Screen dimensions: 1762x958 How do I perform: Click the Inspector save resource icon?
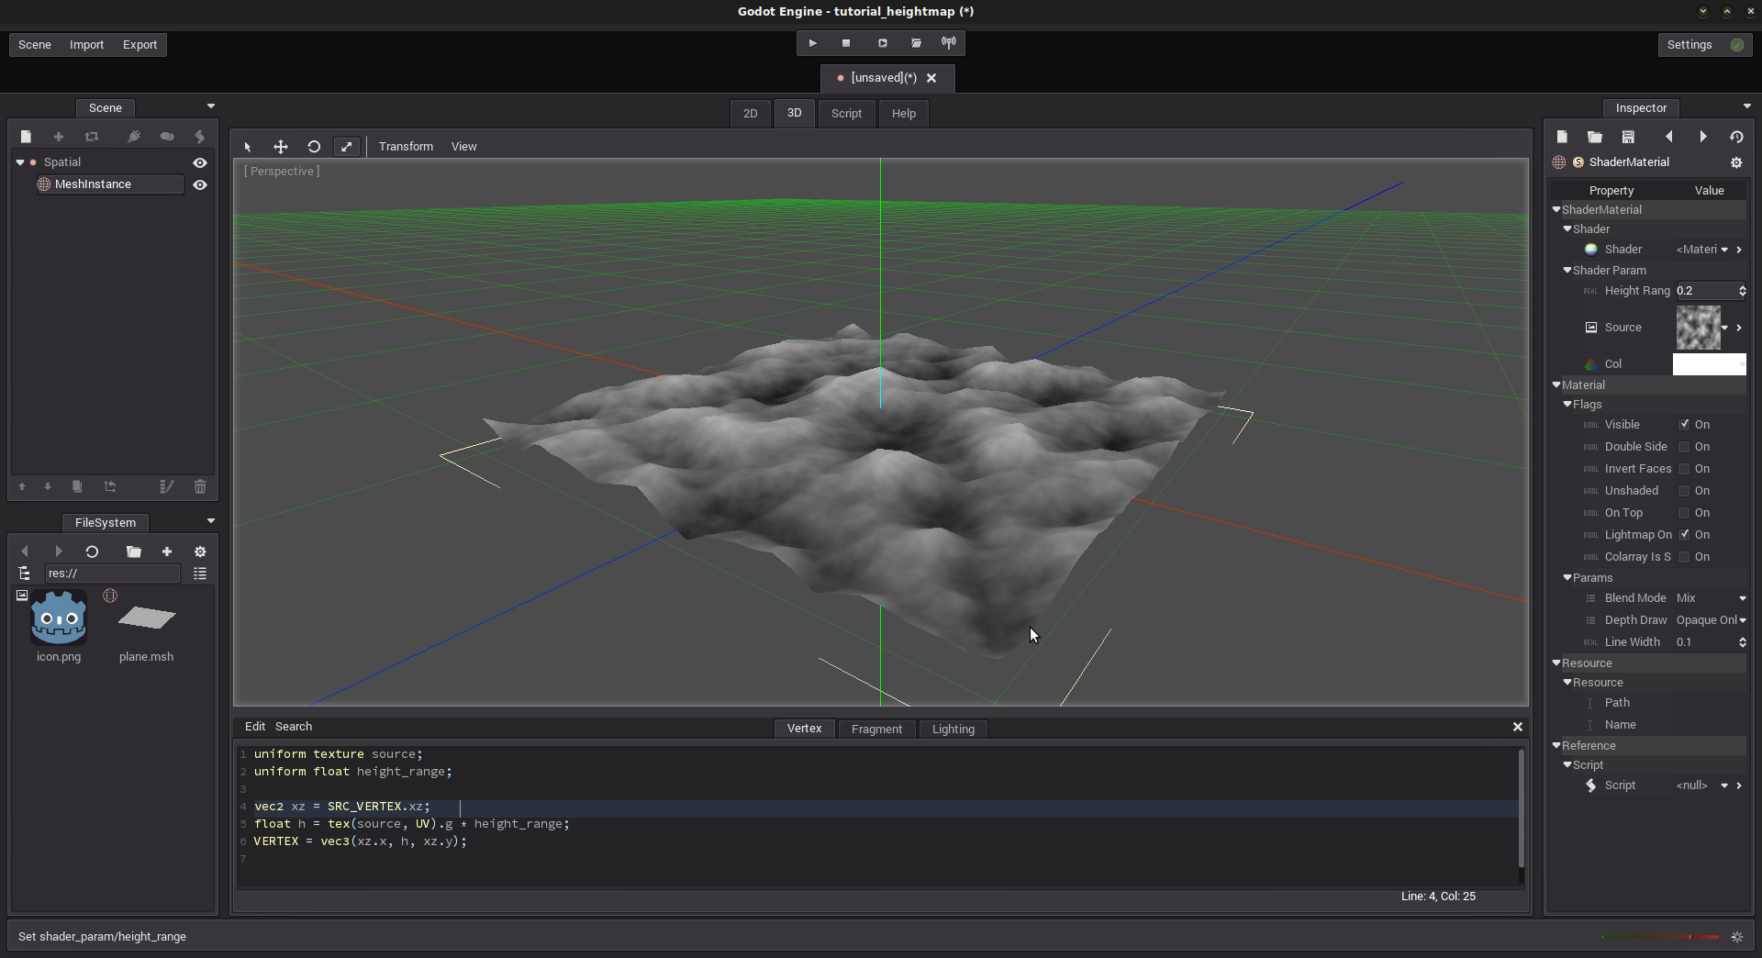(1628, 137)
